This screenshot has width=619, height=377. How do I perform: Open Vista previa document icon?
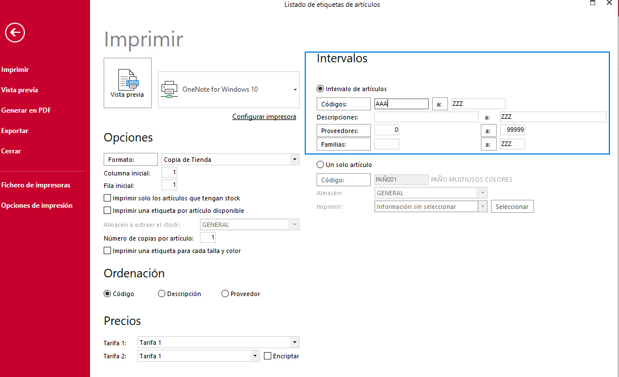[x=128, y=79]
